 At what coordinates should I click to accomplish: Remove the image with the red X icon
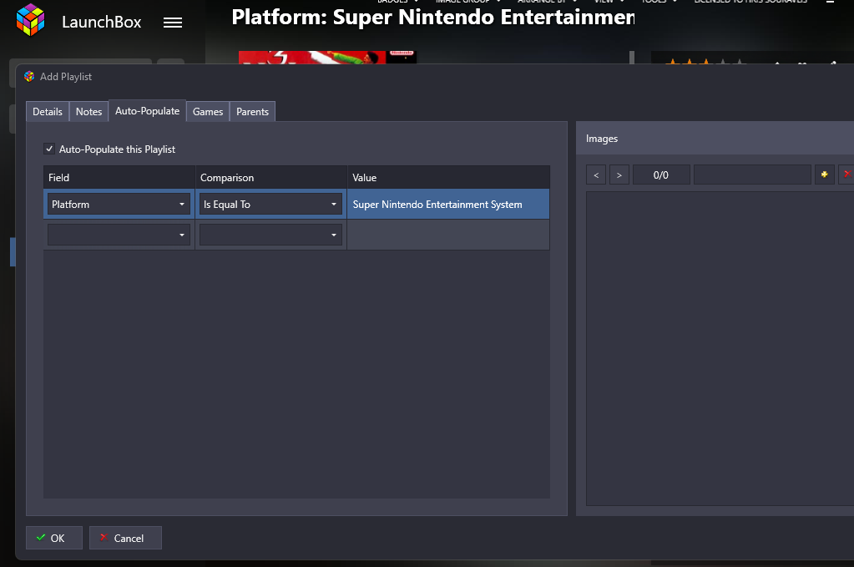846,175
